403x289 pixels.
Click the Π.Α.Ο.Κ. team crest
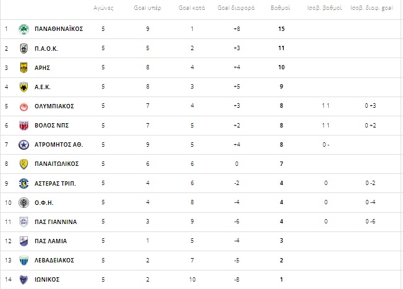(24, 48)
